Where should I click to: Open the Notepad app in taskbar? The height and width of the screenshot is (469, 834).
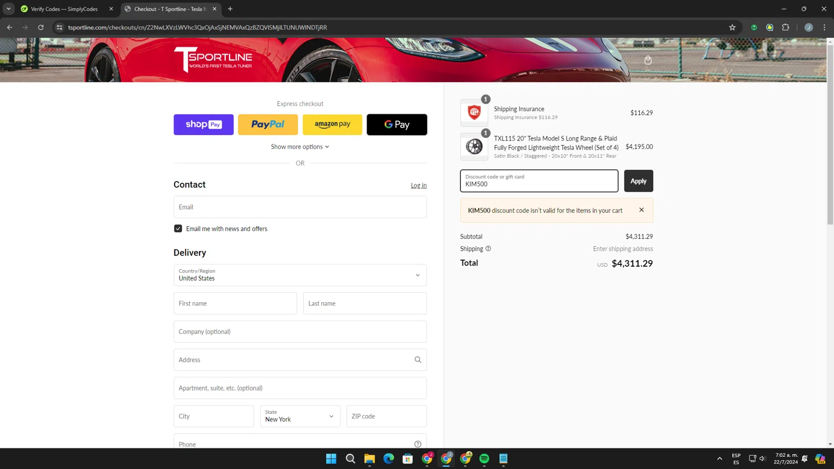[x=503, y=458]
